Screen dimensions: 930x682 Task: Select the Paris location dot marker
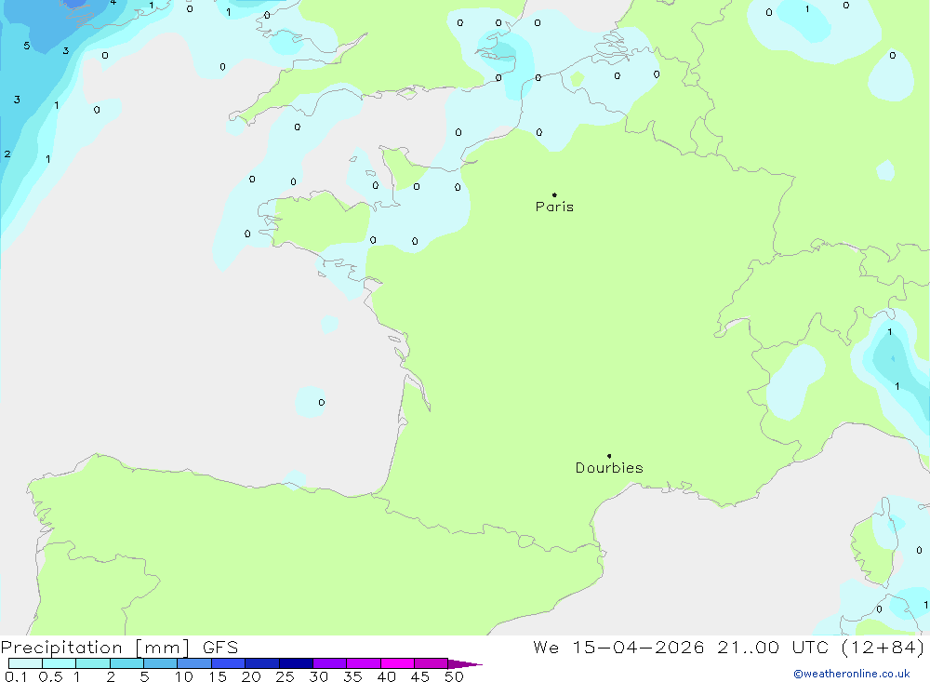point(554,194)
